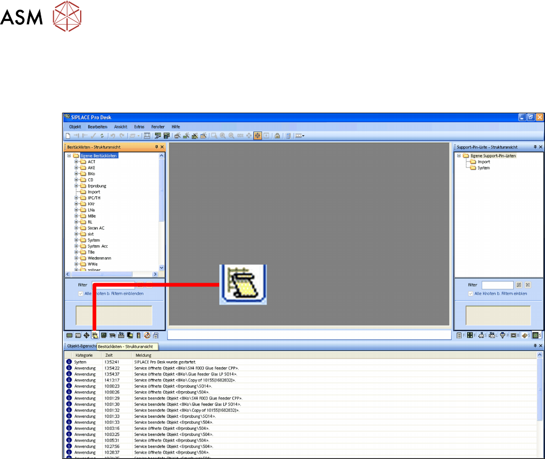Image resolution: width=545 pixels, height=459 pixels.
Task: Click the brown board icon in right strip
Action: [525, 335]
